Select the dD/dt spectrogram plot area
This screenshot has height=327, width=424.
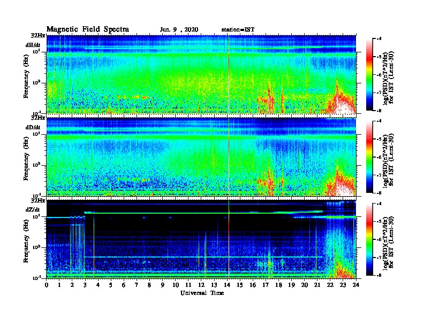pyautogui.click(x=201, y=157)
